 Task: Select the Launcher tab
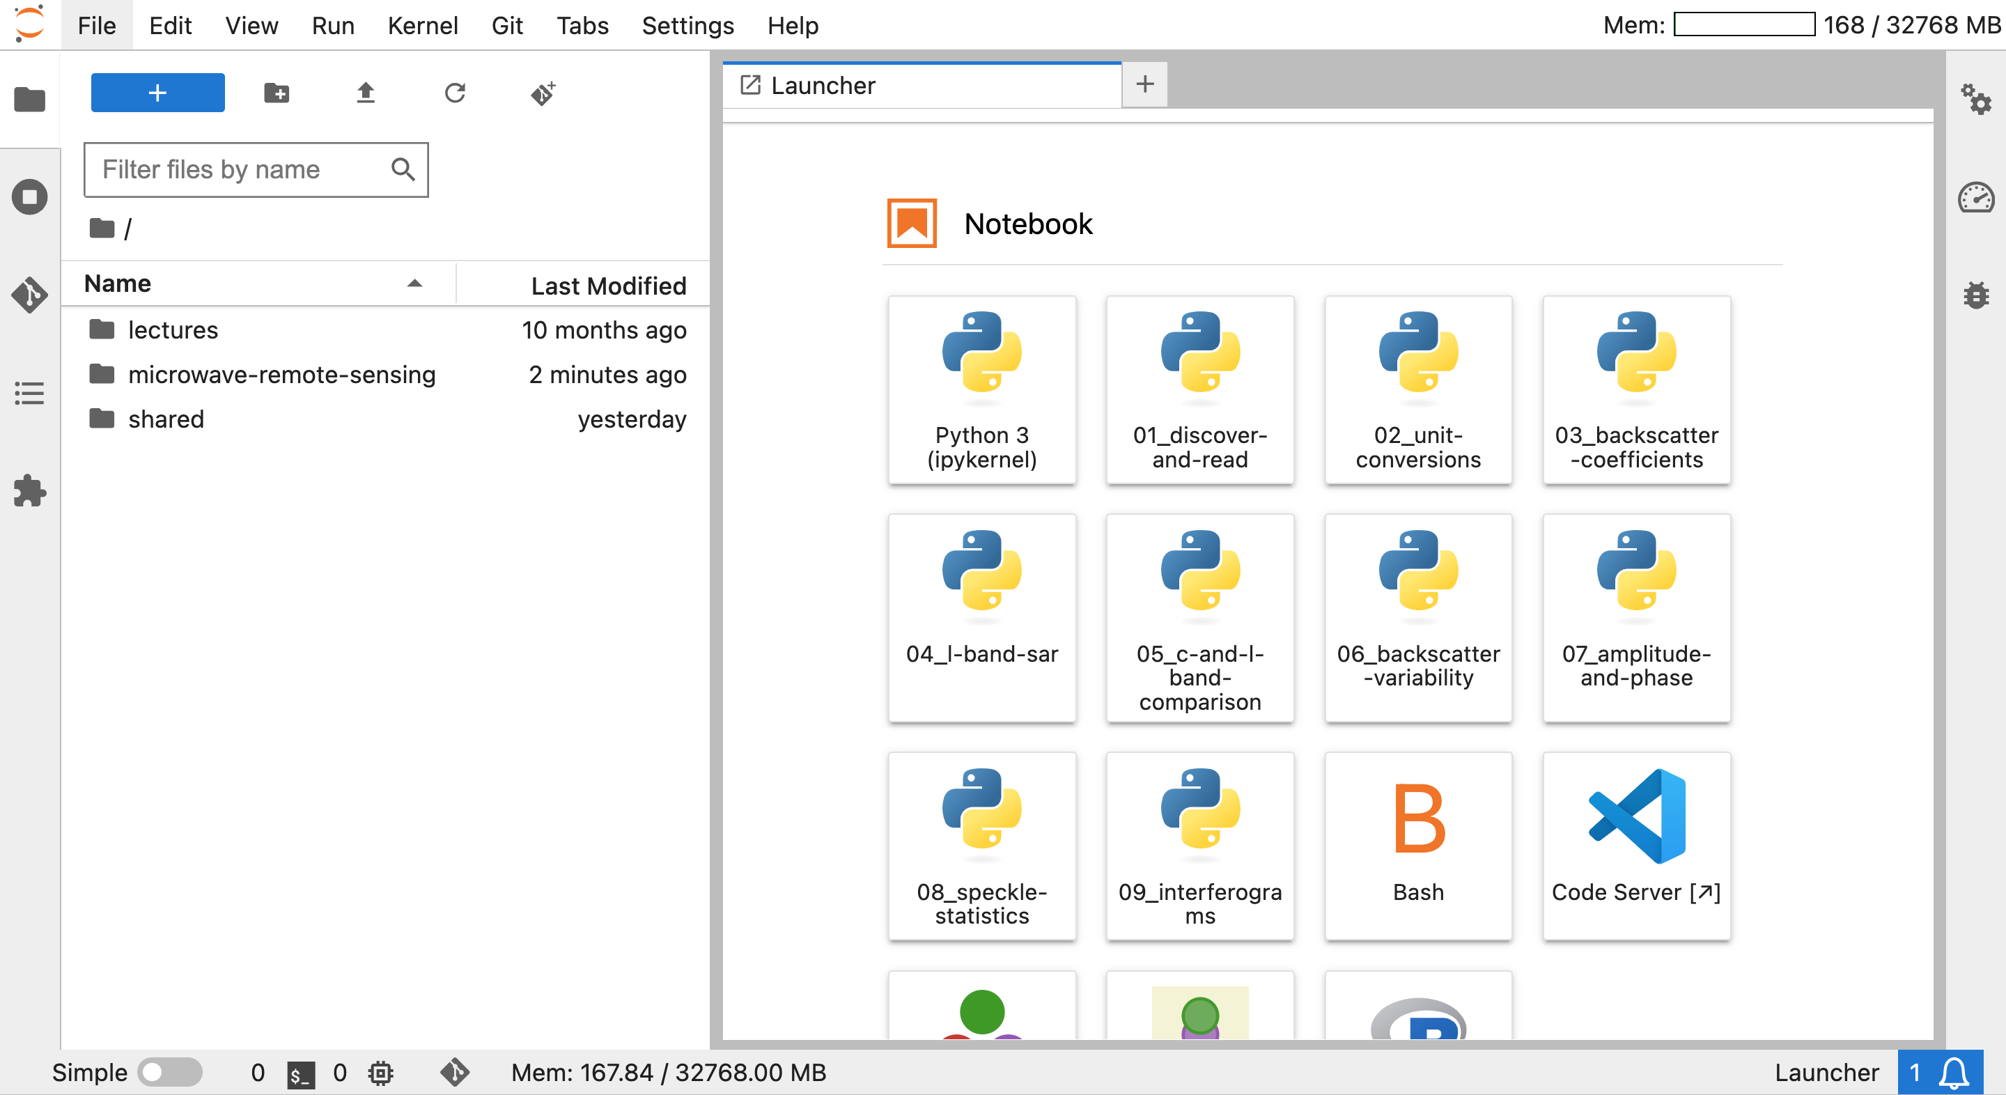pyautogui.click(x=823, y=86)
